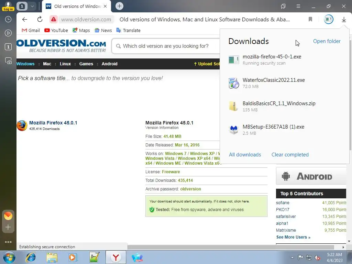The image size is (352, 264).
Task: Click the vertical scrollbar down arrow
Action: pos(349,241)
